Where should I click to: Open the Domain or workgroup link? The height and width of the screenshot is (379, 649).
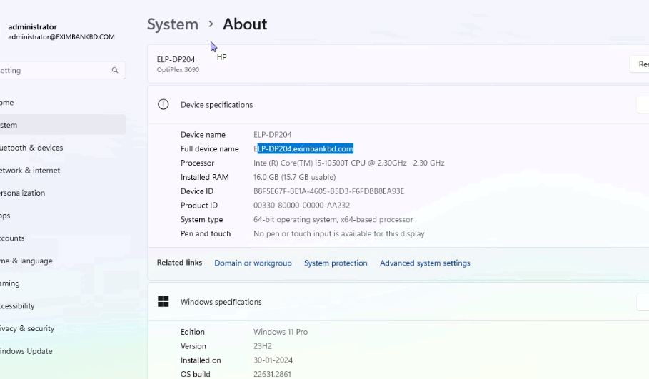coord(253,263)
